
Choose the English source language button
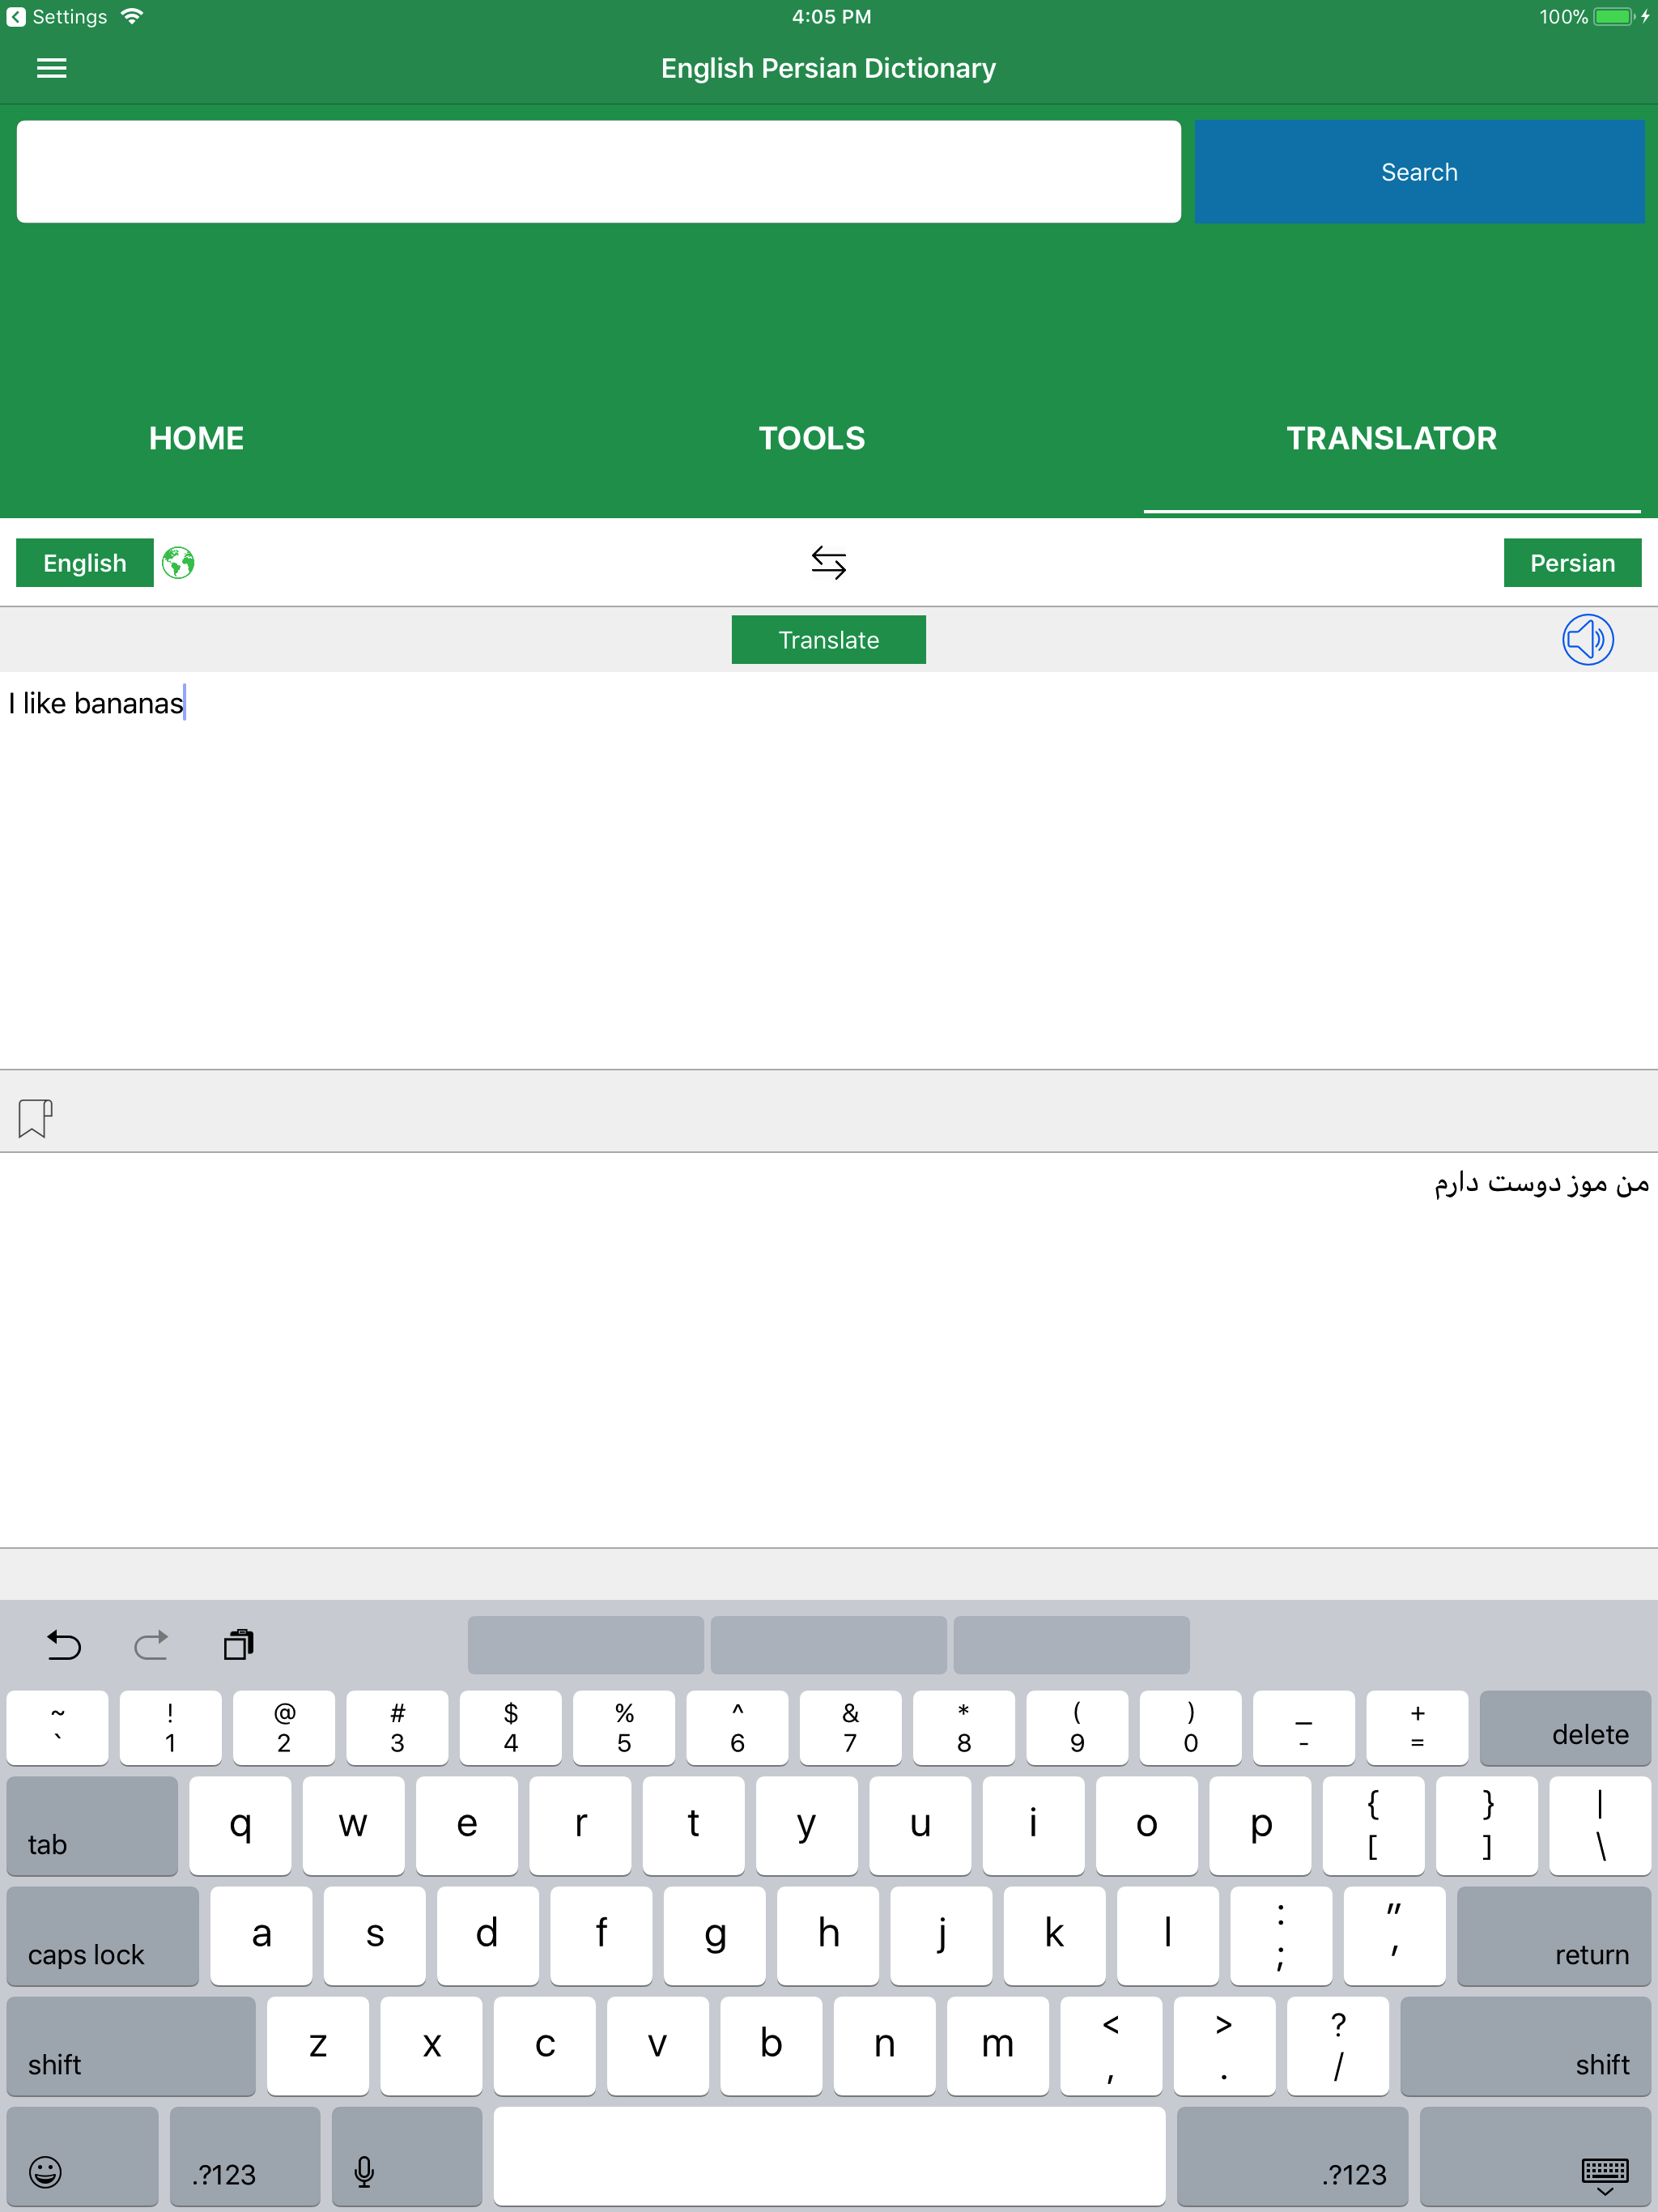pyautogui.click(x=85, y=563)
